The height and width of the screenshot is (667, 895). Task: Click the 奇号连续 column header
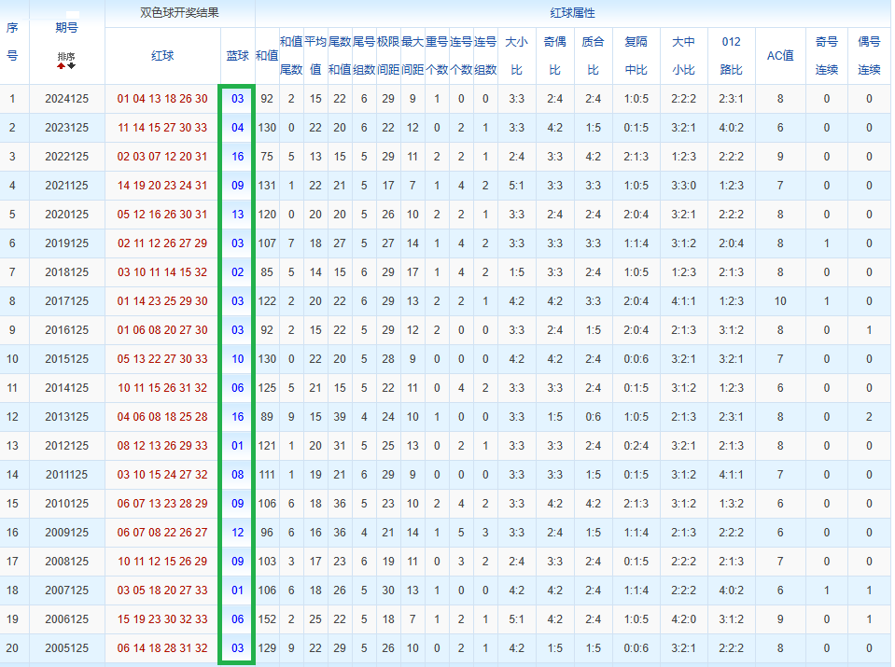pyautogui.click(x=827, y=55)
